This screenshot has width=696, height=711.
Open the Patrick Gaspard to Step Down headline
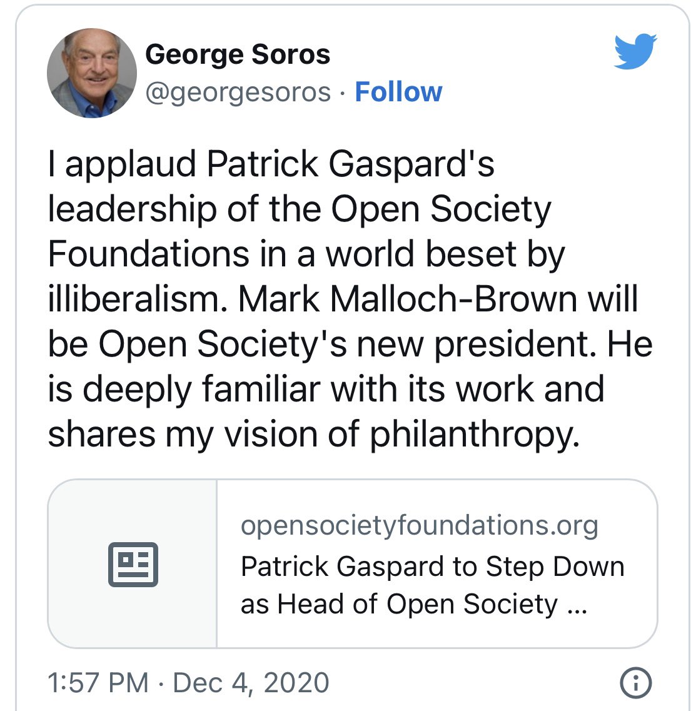433,567
